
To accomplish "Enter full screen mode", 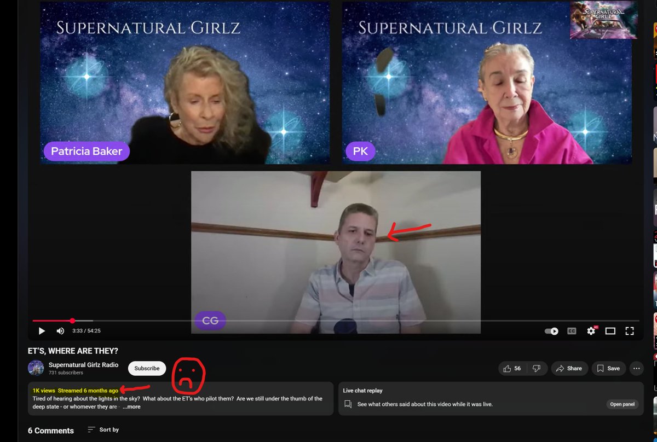I will (630, 331).
